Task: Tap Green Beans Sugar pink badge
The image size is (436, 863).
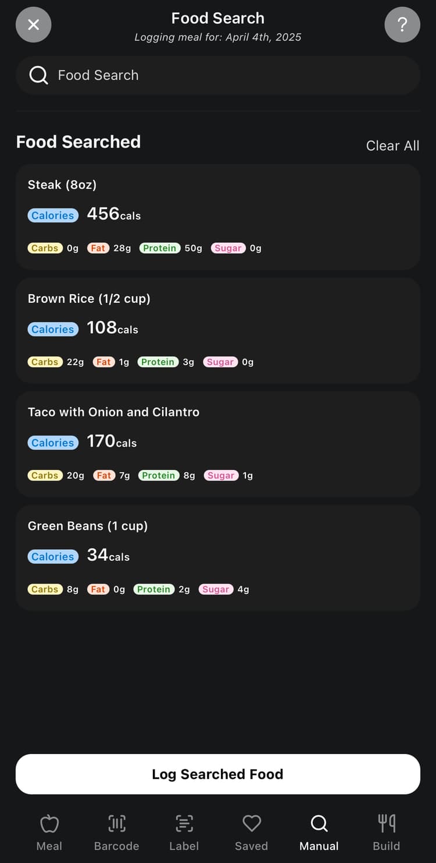Action: 216,589
